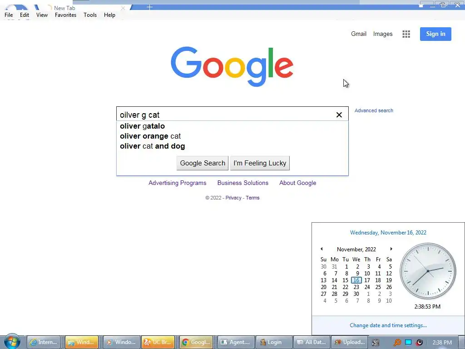Switch to Wind... explorer taskbar item
The width and height of the screenshot is (465, 349).
(x=82, y=342)
